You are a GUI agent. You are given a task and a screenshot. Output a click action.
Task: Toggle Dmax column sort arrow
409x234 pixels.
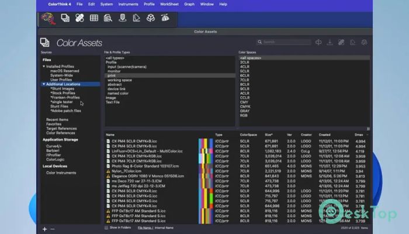[368, 135]
